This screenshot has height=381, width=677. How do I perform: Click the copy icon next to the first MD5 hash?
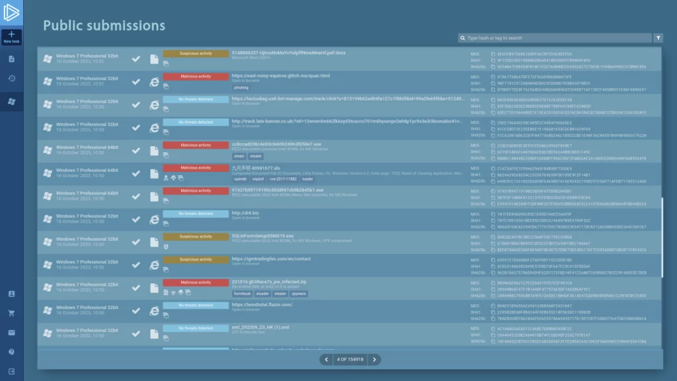tap(493, 53)
